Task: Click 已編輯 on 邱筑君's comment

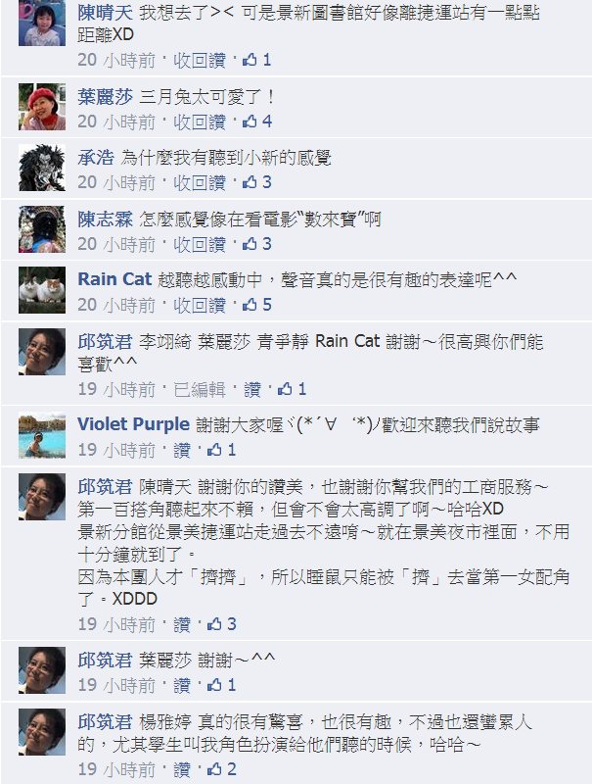Action: coord(200,389)
